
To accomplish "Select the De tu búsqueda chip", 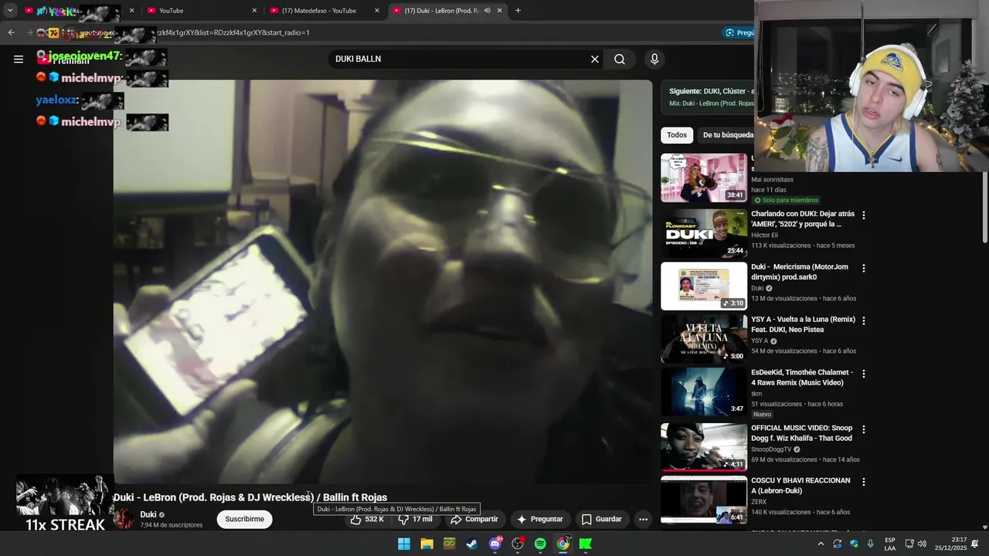I will pyautogui.click(x=726, y=135).
